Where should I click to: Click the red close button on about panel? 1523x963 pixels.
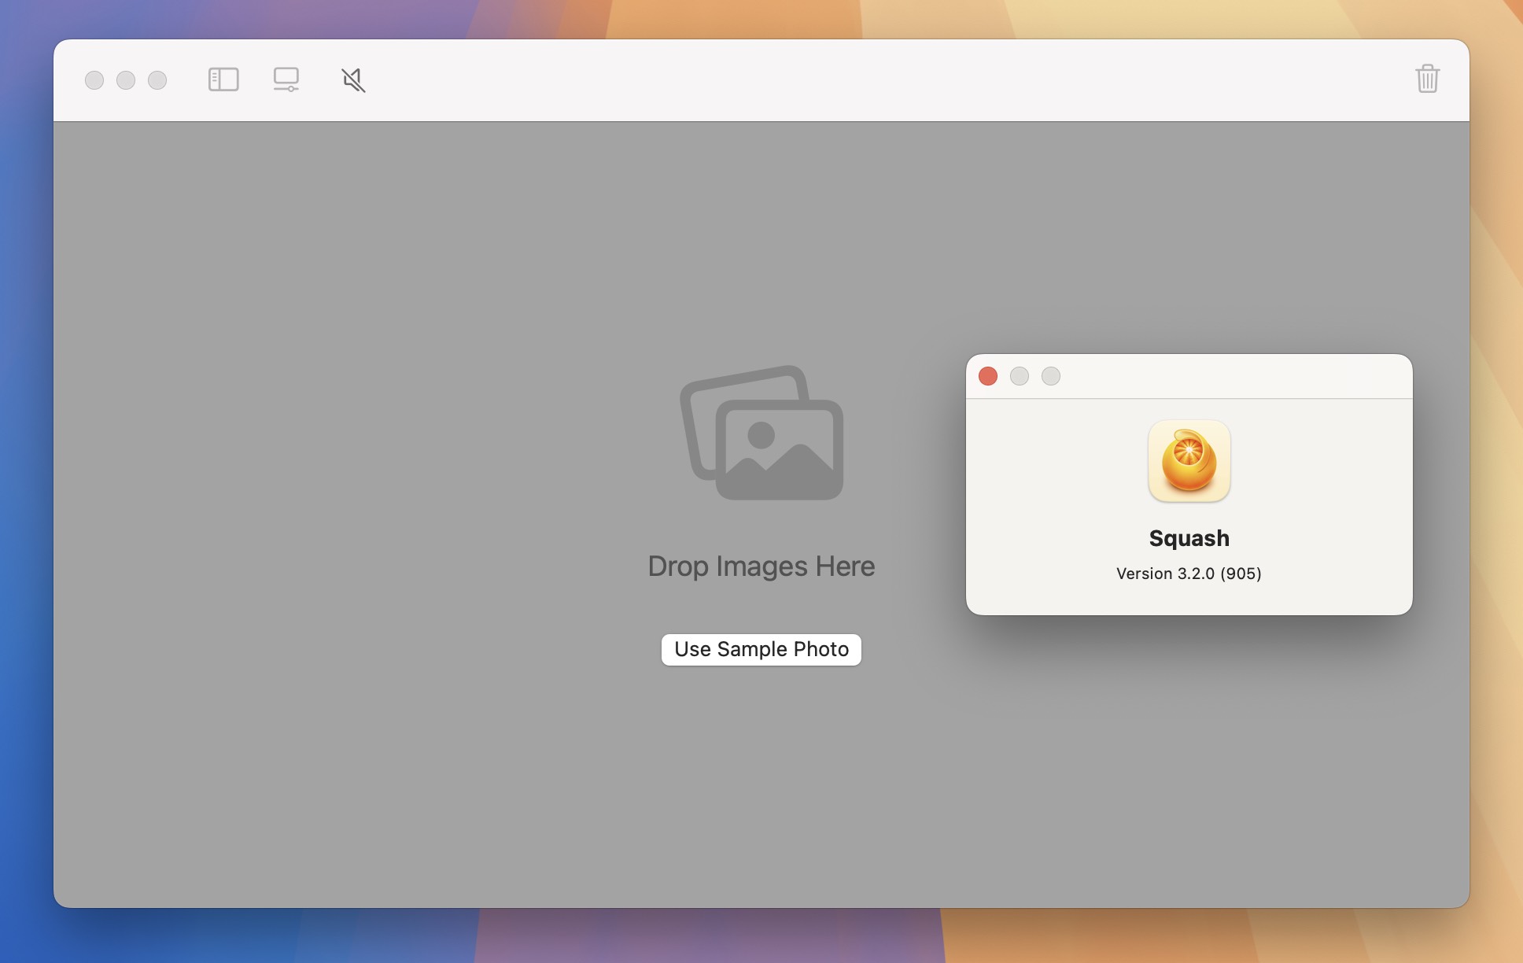click(986, 376)
